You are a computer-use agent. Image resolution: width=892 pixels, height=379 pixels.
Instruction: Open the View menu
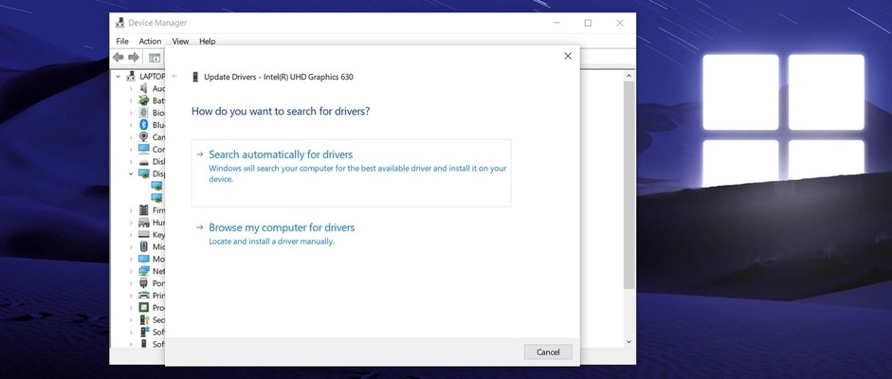[180, 41]
